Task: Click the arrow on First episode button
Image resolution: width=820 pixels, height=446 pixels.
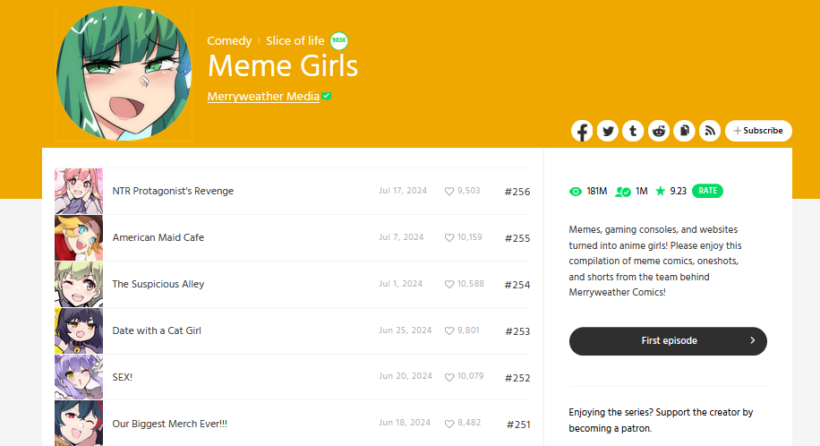Action: pyautogui.click(x=753, y=340)
